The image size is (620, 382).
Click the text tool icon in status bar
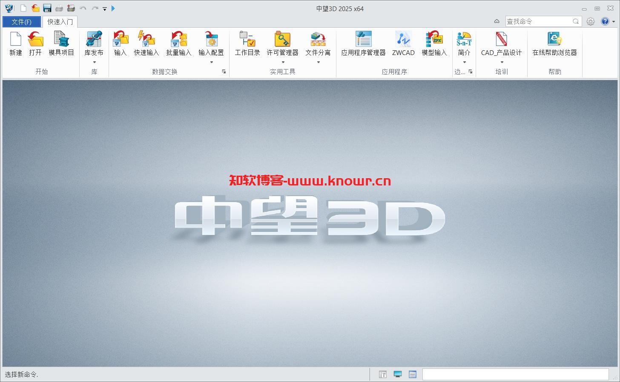[382, 374]
